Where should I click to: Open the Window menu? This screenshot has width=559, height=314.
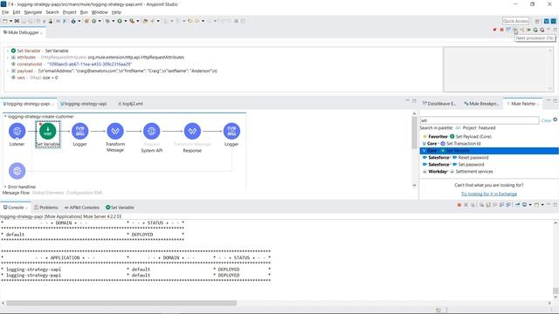click(x=100, y=12)
